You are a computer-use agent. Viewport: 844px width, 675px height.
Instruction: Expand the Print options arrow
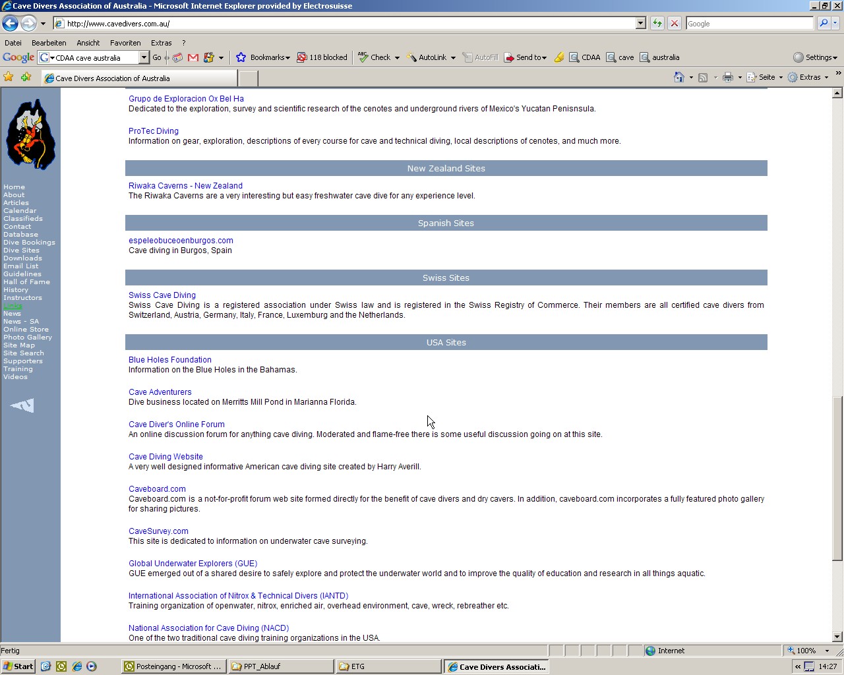pyautogui.click(x=740, y=77)
